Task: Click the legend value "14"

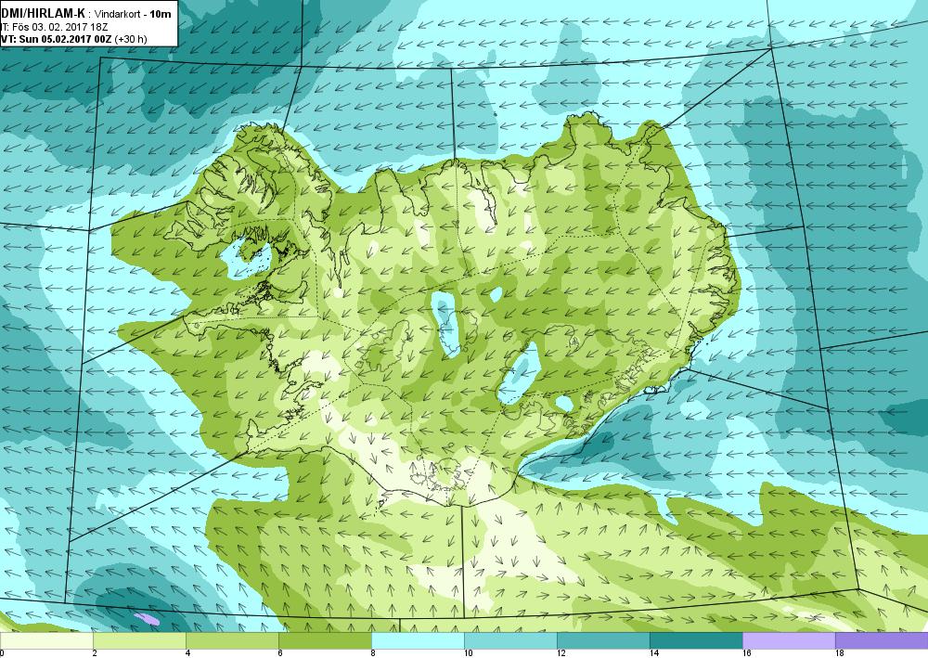Action: click(654, 653)
